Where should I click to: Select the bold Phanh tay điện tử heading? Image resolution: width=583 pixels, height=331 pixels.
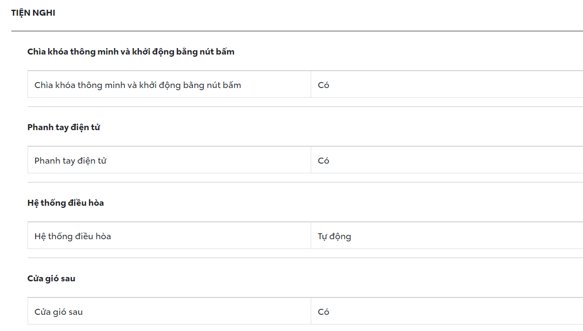tap(64, 127)
